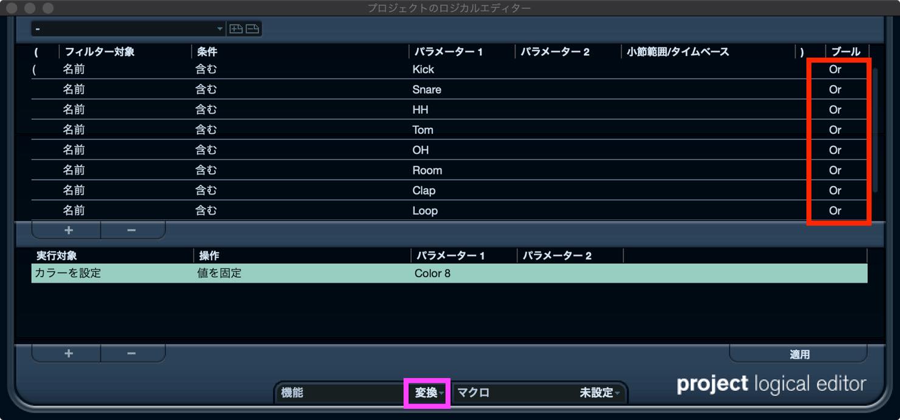Viewport: 900px width, 420px height.
Task: Click the action list パラメーター 1 header
Action: [x=450, y=256]
